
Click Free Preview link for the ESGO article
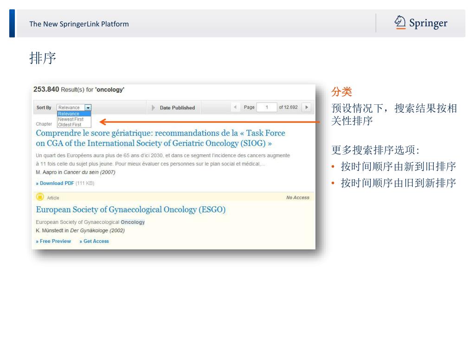point(53,241)
